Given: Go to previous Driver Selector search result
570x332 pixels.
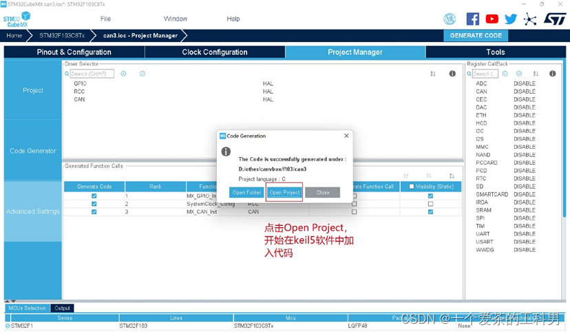Looking at the screenshot, I should 124,74.
